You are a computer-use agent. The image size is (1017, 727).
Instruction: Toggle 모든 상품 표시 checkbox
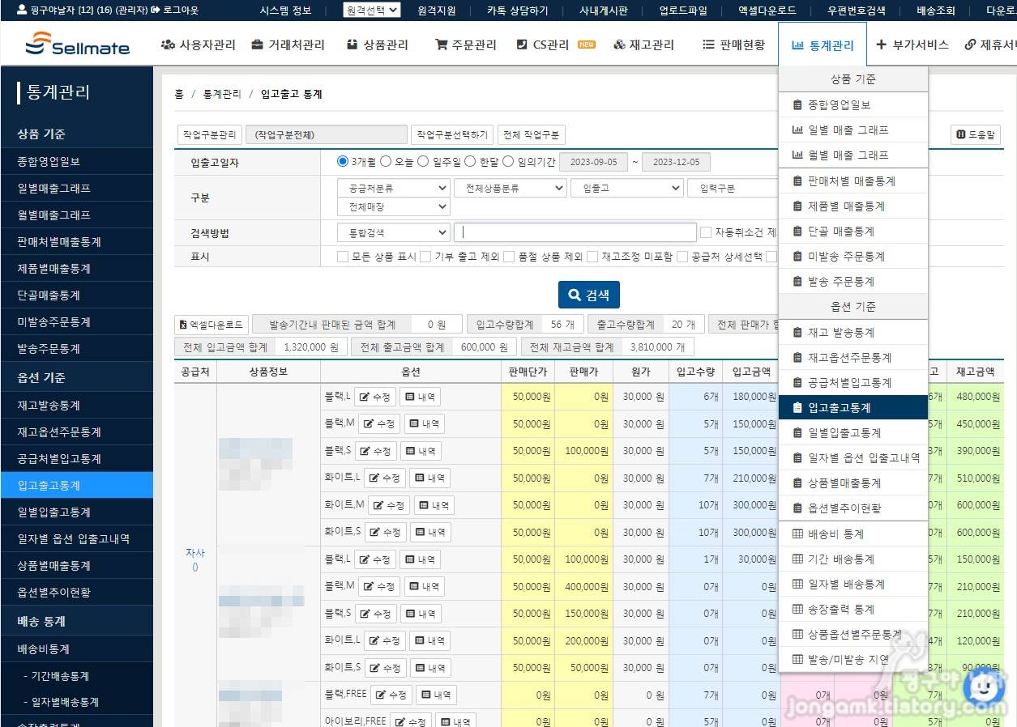pyautogui.click(x=343, y=257)
